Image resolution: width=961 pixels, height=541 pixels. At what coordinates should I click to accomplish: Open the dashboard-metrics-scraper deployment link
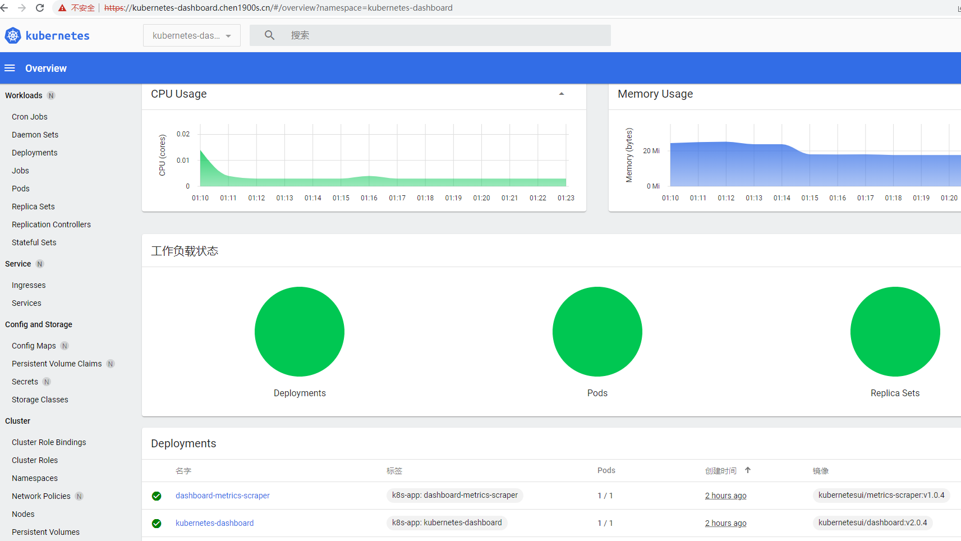point(222,496)
